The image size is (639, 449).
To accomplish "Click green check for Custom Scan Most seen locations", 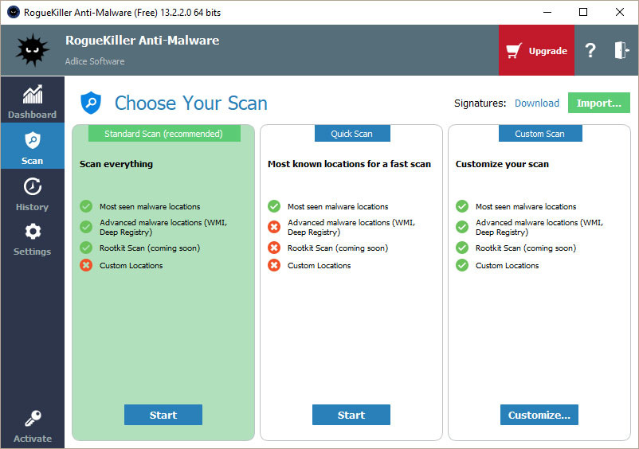I will [x=462, y=206].
